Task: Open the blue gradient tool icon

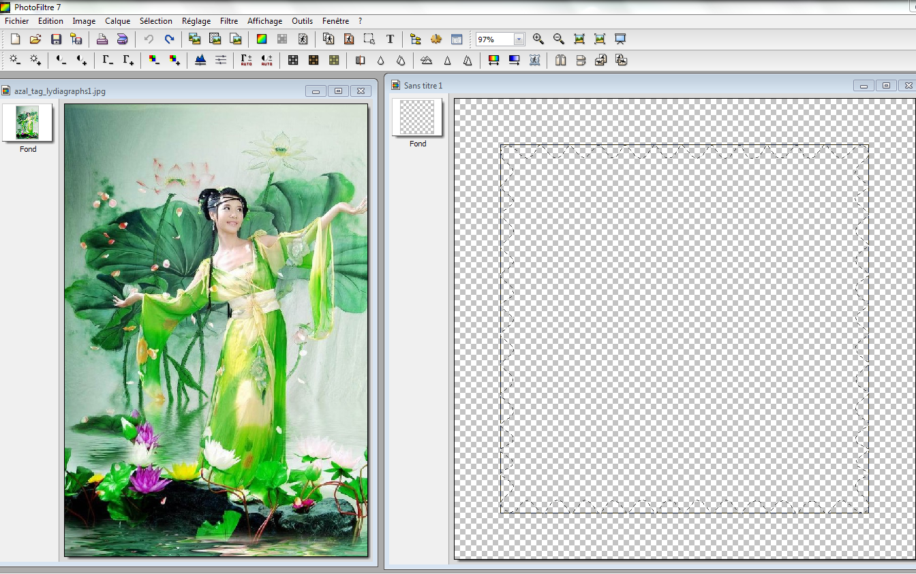Action: tap(514, 61)
